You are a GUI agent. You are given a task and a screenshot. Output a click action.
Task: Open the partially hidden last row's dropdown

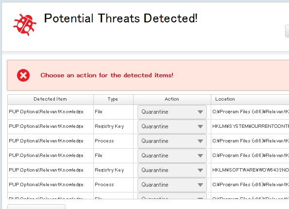(x=172, y=196)
